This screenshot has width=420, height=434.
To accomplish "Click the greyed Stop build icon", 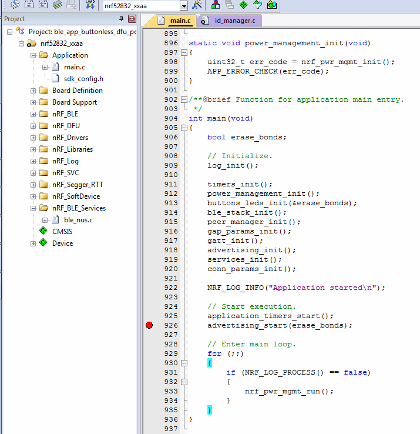I will click(71, 5).
